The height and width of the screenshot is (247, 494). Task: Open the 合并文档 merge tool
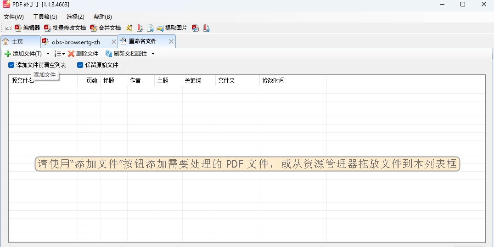click(106, 28)
